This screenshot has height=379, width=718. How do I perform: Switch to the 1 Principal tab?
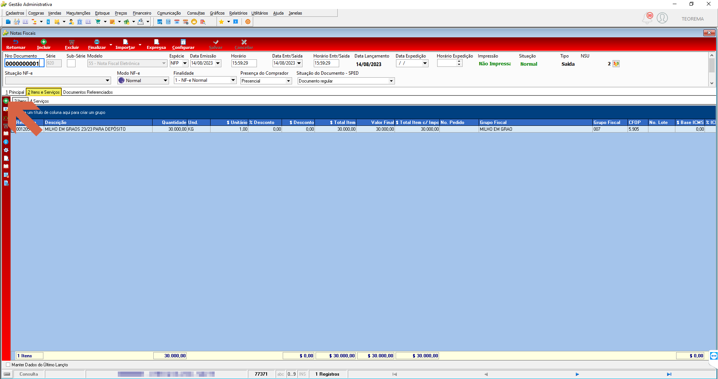(x=15, y=92)
